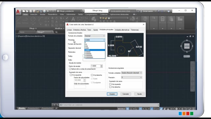Click the Aceptar button

click(x=112, y=94)
